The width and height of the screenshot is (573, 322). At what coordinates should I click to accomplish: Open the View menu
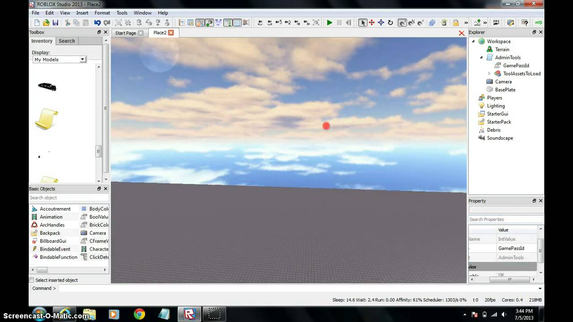65,13
